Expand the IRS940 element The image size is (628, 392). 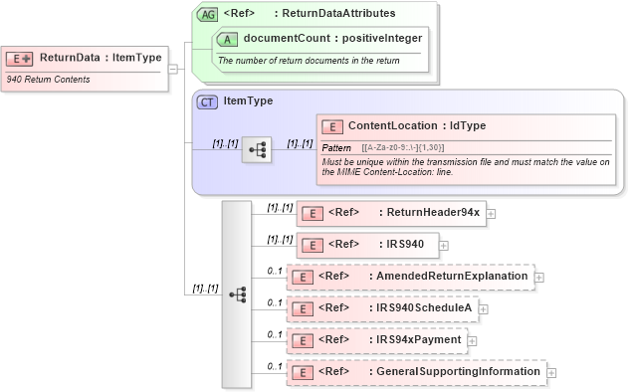coord(444,246)
